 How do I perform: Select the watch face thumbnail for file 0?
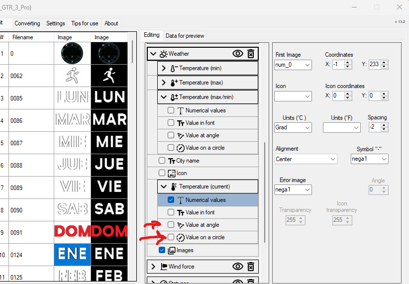pyautogui.click(x=72, y=53)
